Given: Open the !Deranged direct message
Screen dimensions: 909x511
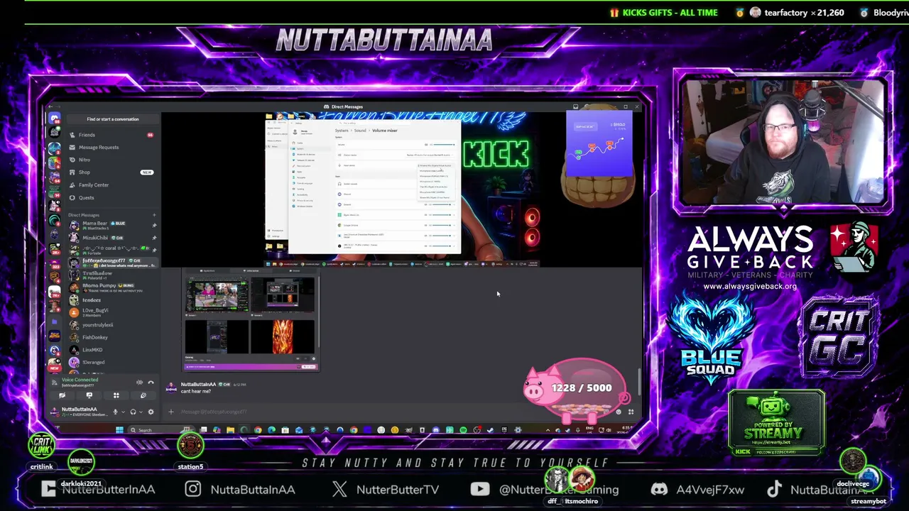Looking at the screenshot, I should [112, 362].
